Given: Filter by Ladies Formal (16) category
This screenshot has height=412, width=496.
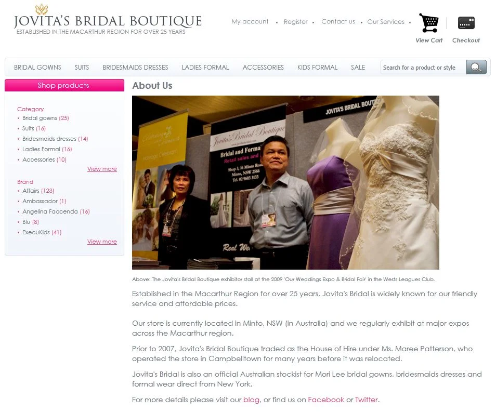Looking at the screenshot, I should tap(47, 149).
